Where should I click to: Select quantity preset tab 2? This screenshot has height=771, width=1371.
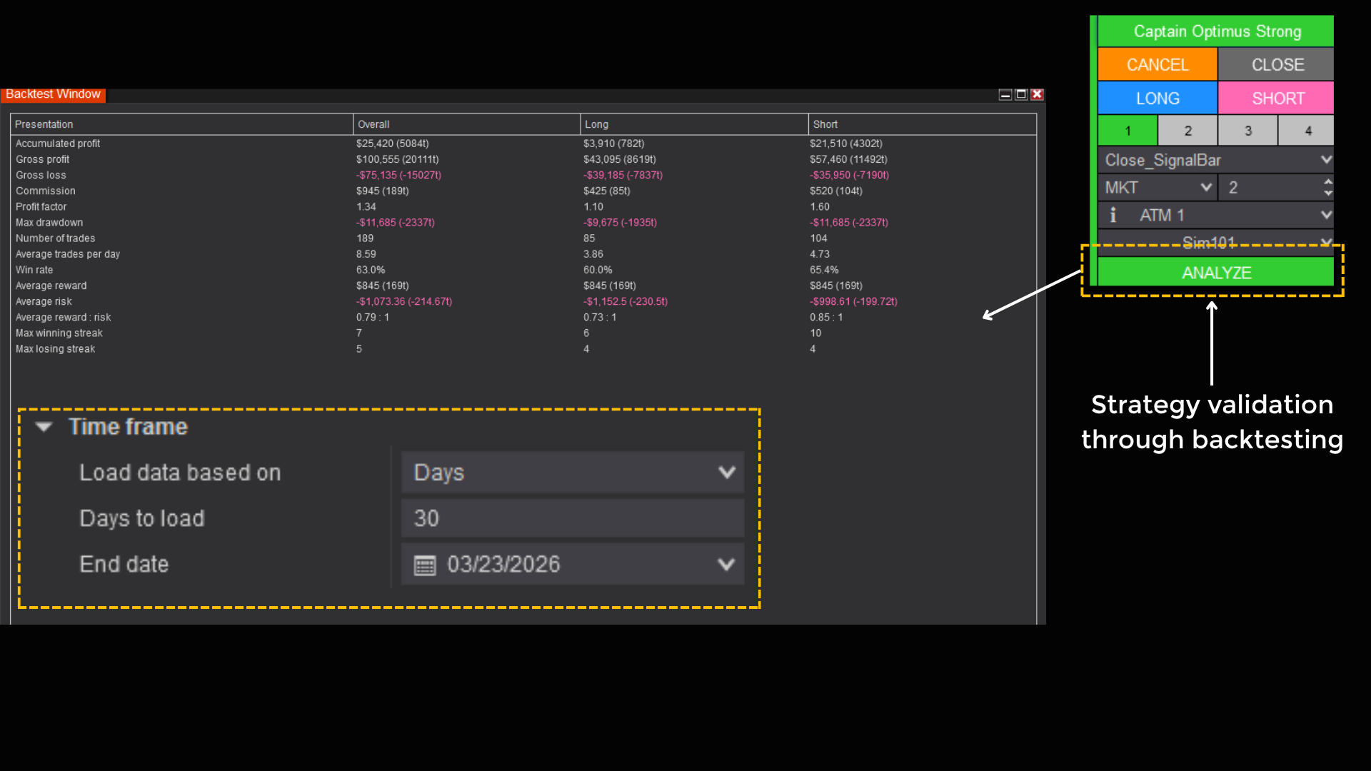pos(1187,131)
